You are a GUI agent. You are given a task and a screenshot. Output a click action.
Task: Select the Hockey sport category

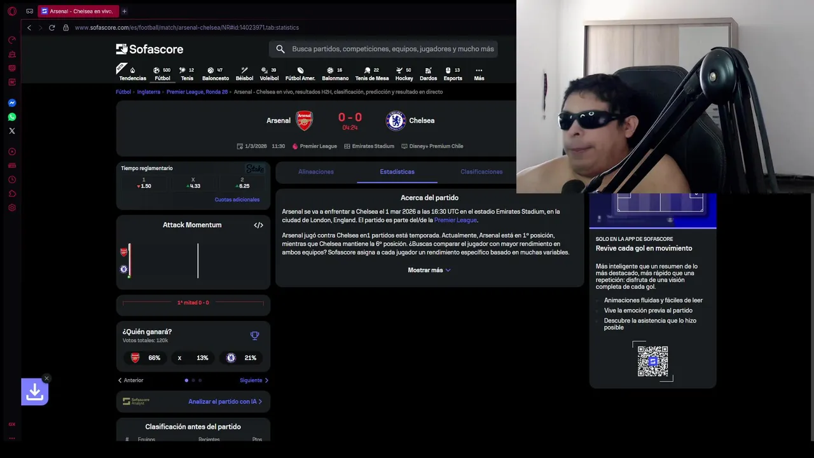point(404,74)
